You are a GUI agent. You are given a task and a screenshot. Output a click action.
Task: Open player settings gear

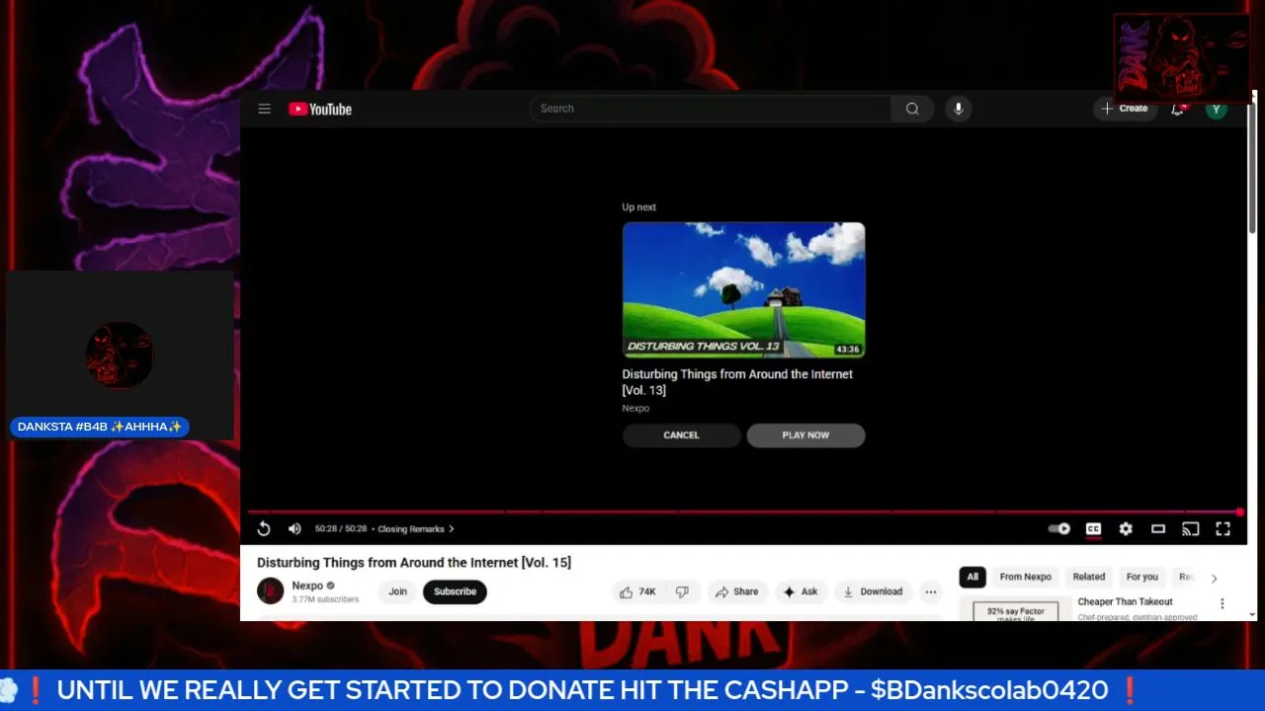1126,529
